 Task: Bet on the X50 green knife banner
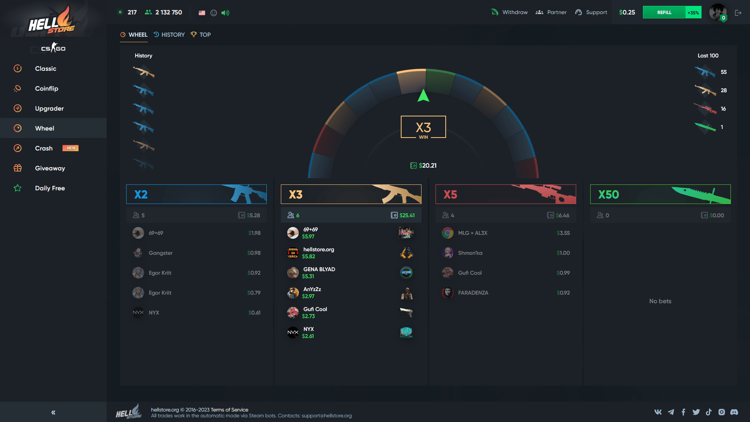(x=661, y=194)
